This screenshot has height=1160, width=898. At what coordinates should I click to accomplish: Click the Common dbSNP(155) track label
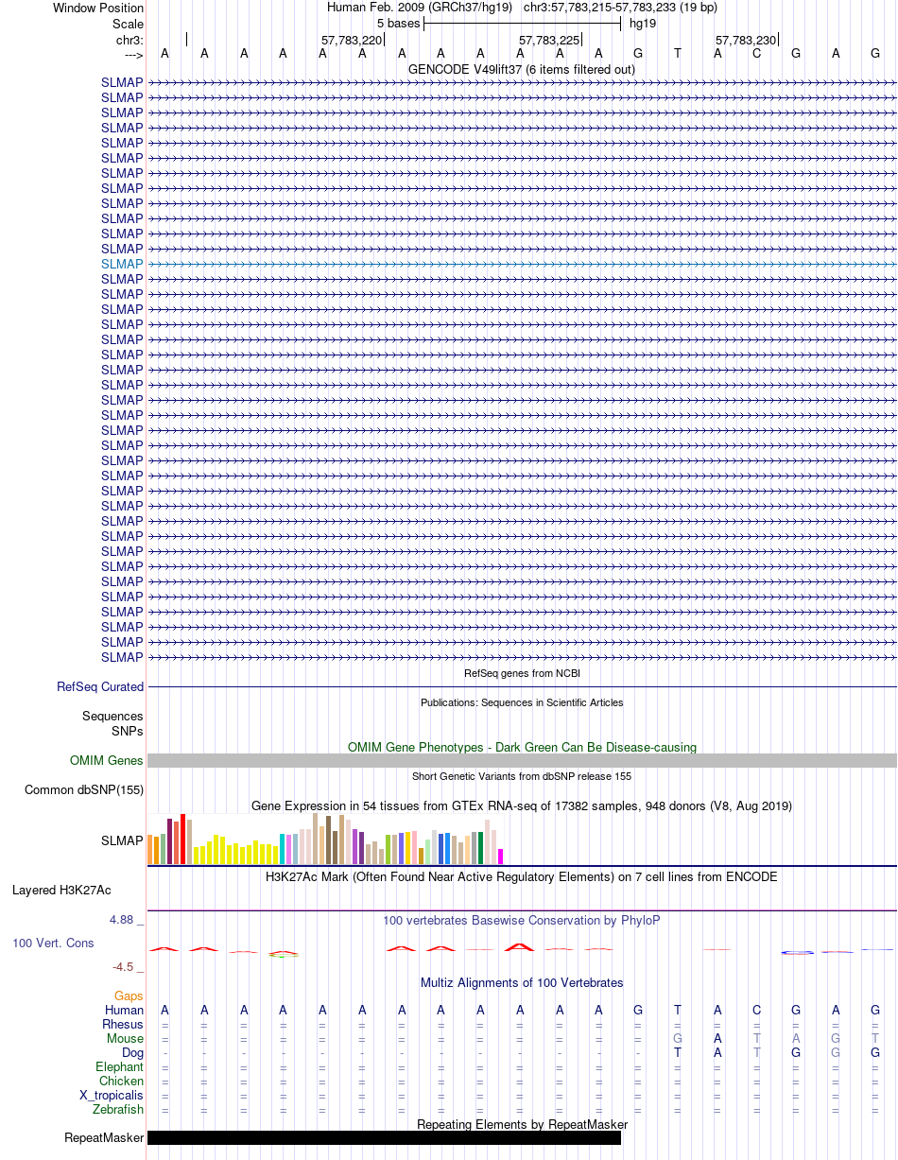coord(84,789)
